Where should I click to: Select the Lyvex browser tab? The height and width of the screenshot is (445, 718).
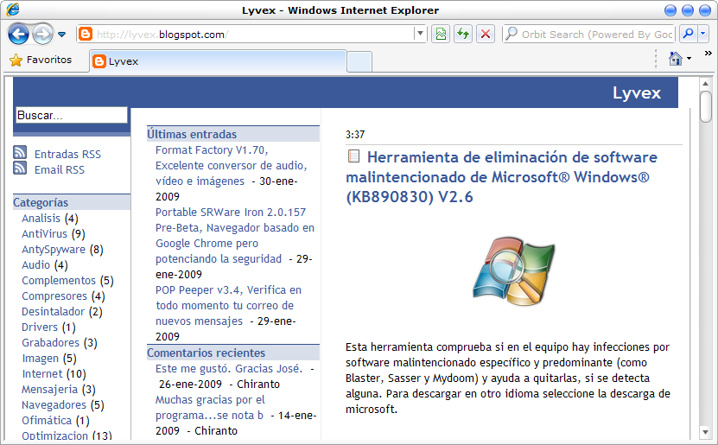(216, 61)
